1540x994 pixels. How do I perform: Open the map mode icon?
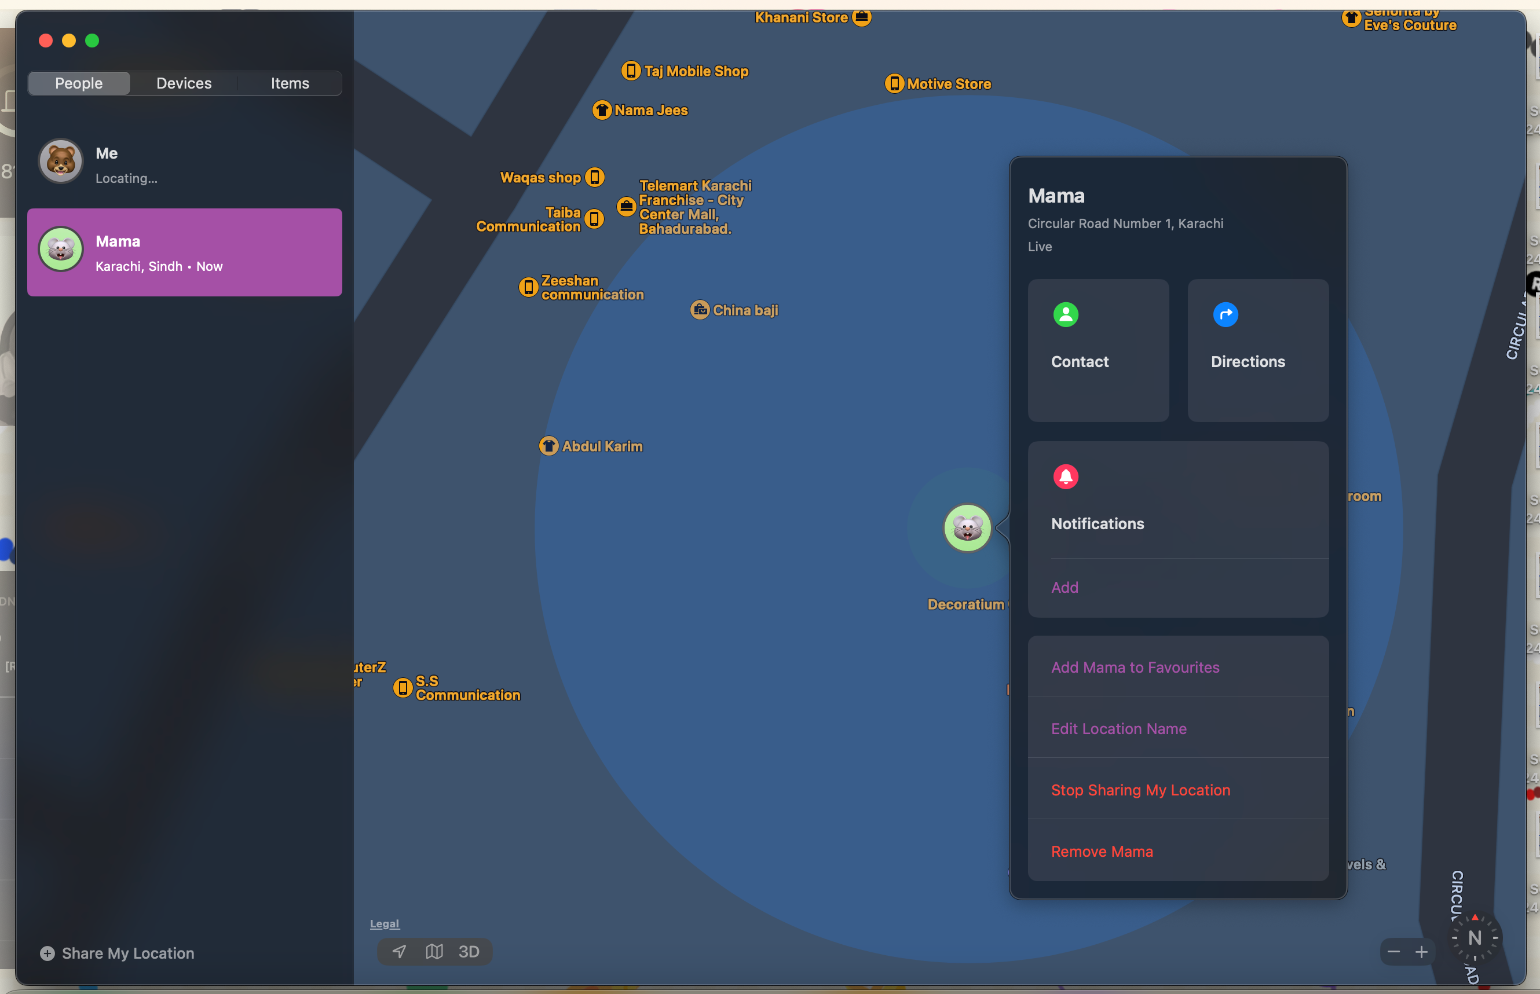(x=434, y=951)
